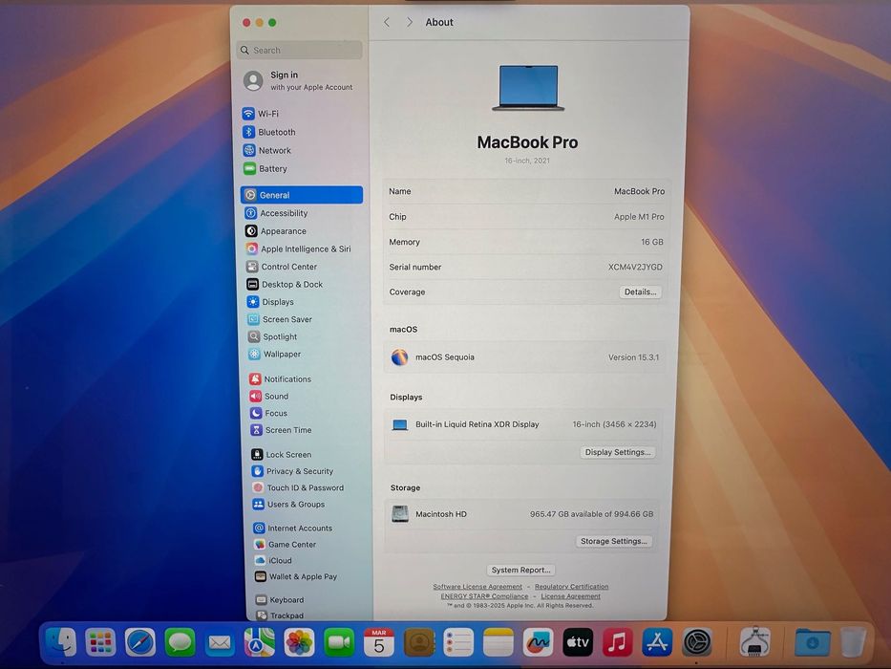Open Finder from the Dock
The width and height of the screenshot is (891, 669).
(x=61, y=642)
